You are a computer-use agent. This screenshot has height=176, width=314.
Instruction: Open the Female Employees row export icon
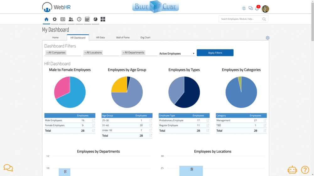(93, 125)
